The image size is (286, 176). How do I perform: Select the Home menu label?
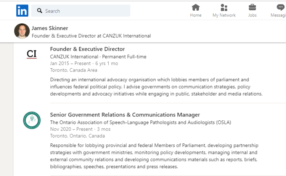(196, 15)
